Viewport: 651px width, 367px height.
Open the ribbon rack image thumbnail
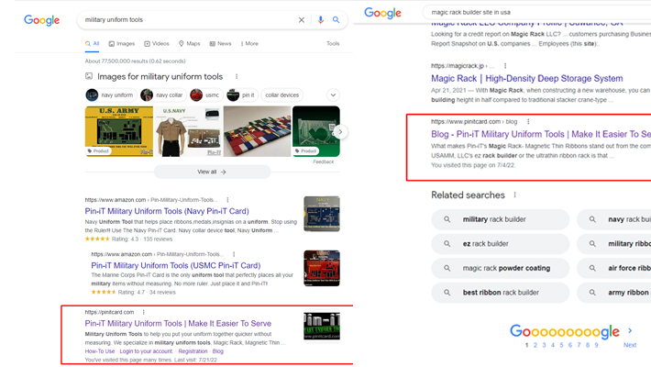tap(257, 131)
